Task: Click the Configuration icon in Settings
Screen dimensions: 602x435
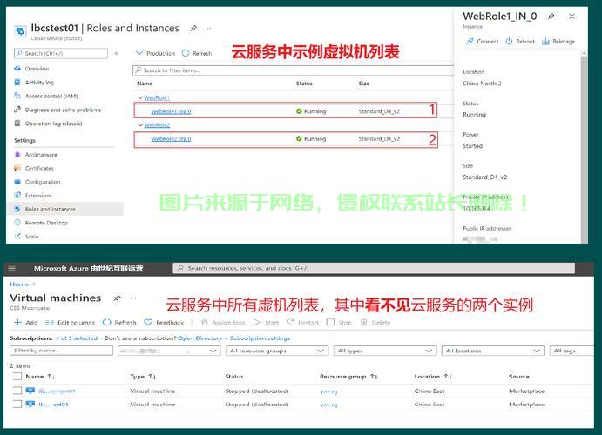Action: click(x=17, y=182)
